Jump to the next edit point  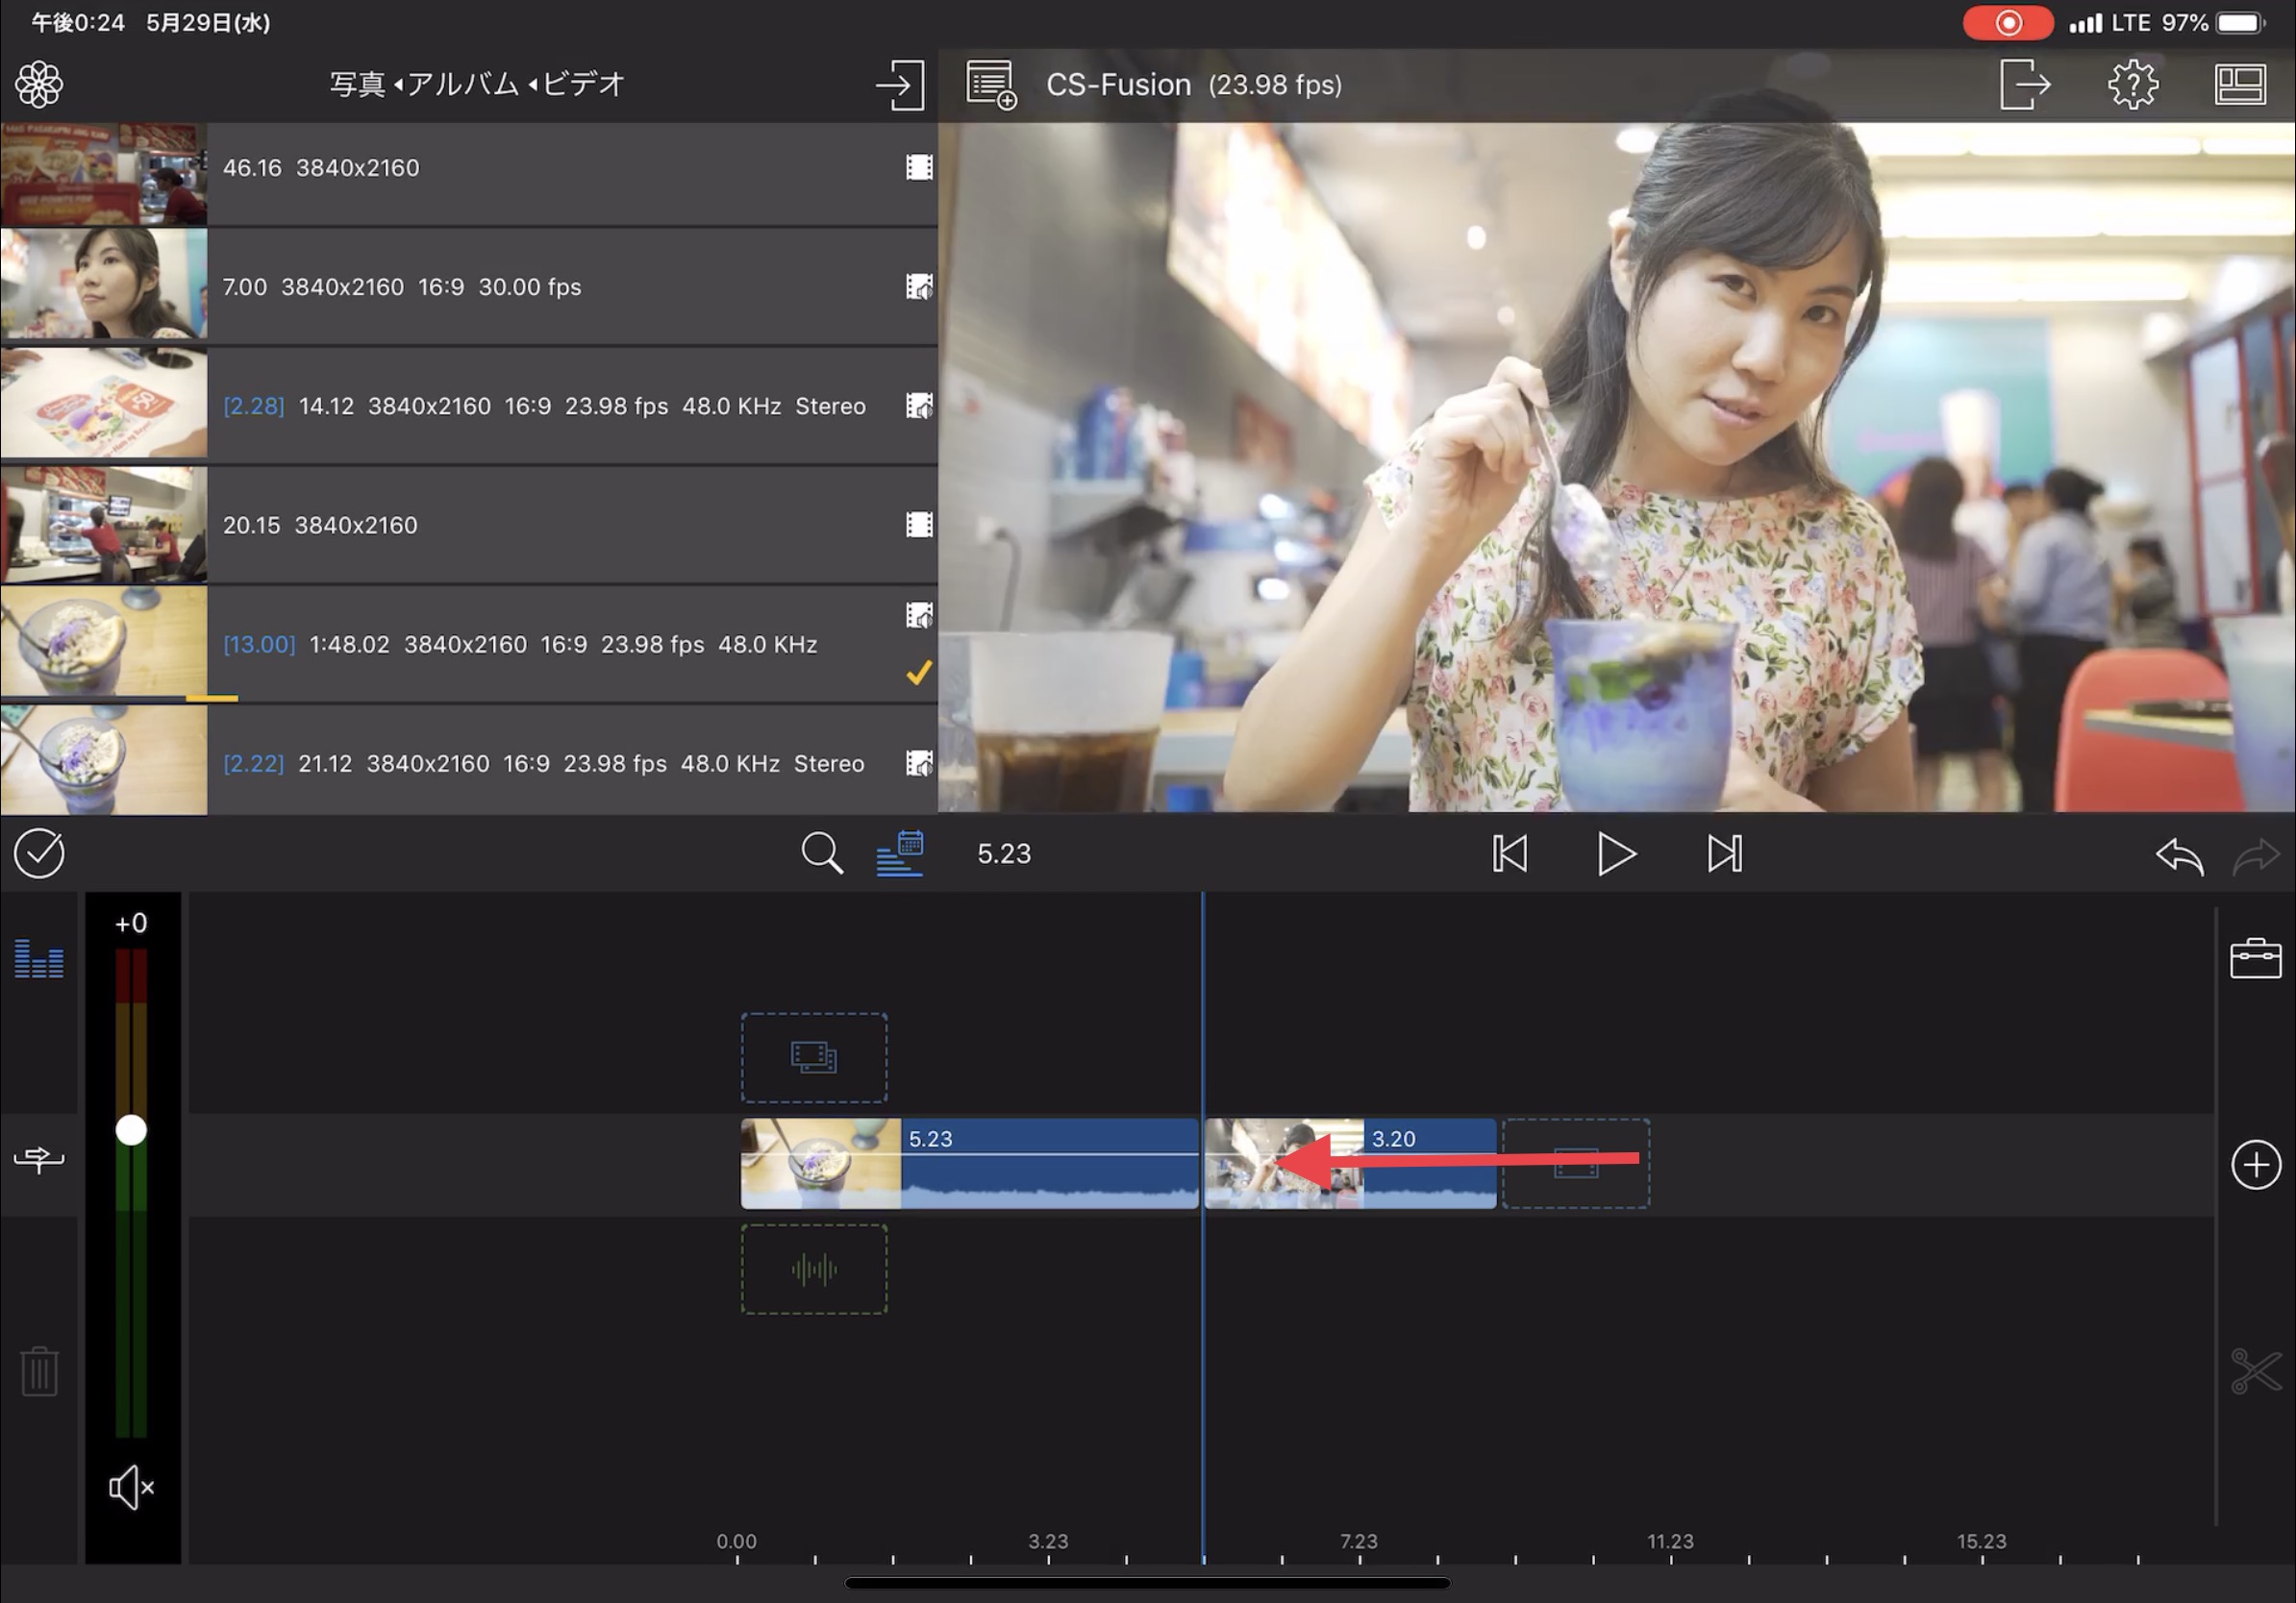[1724, 854]
